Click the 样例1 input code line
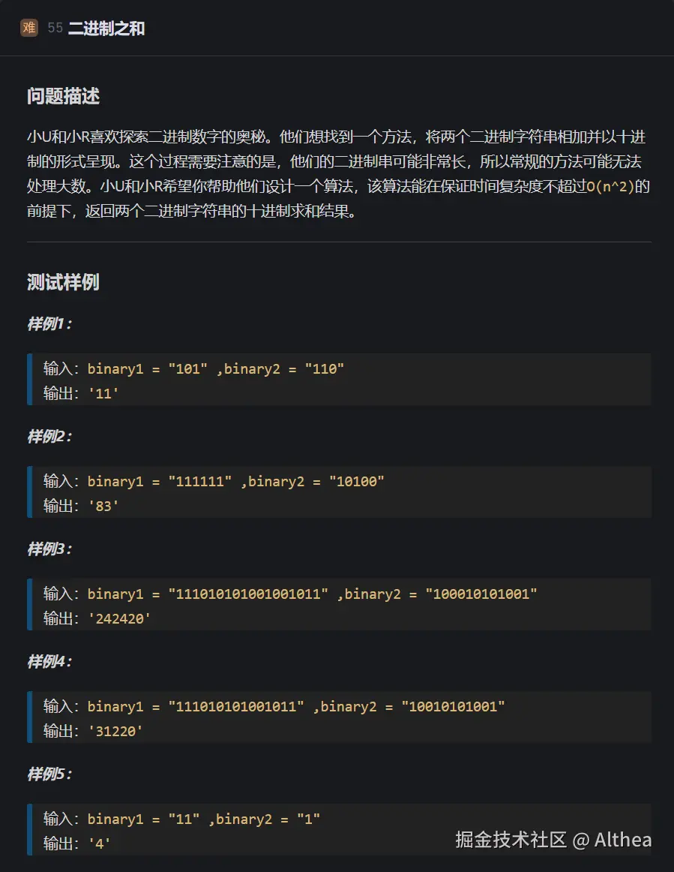This screenshot has height=872, width=674. pyautogui.click(x=193, y=368)
